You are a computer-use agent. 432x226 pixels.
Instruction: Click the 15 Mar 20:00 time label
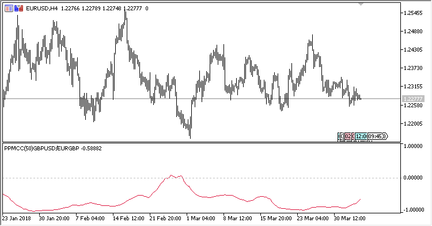coord(276,219)
